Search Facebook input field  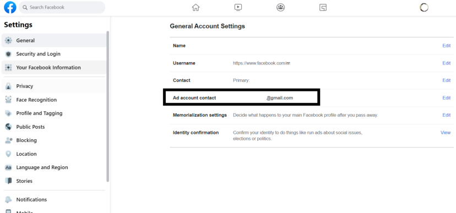click(x=62, y=7)
